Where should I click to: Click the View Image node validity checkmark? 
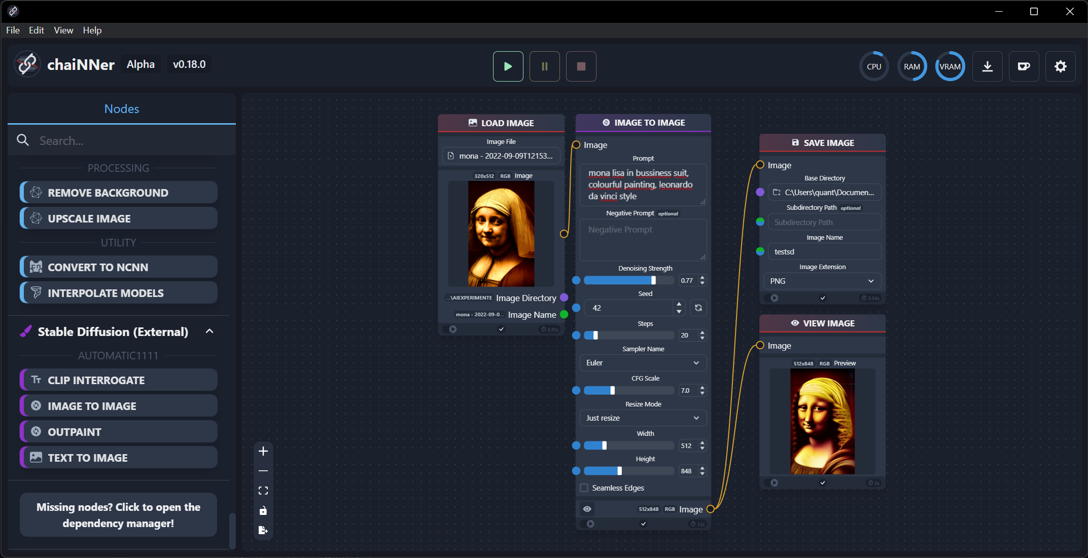pyautogui.click(x=823, y=482)
